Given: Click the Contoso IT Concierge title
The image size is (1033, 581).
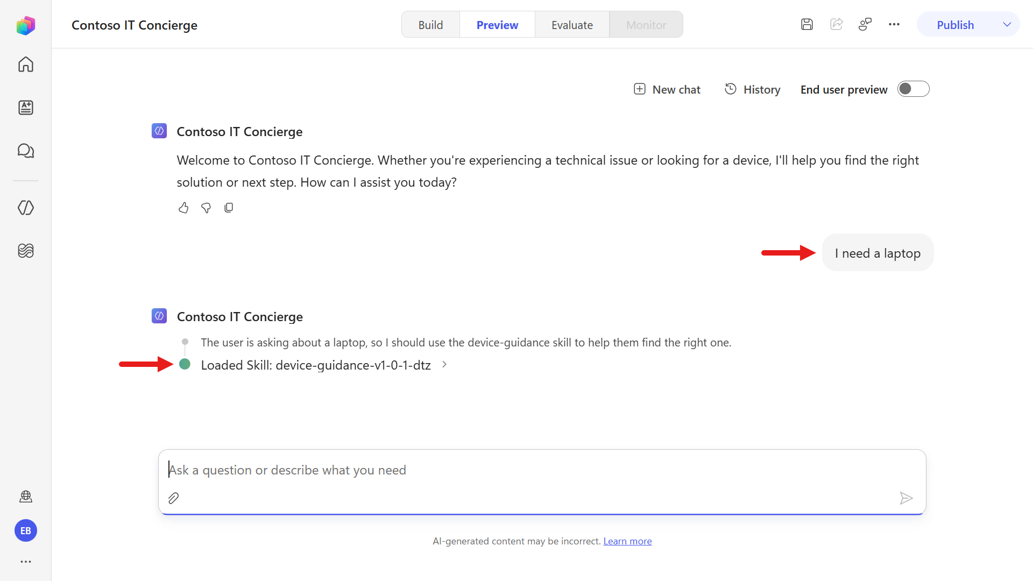Looking at the screenshot, I should (x=135, y=25).
